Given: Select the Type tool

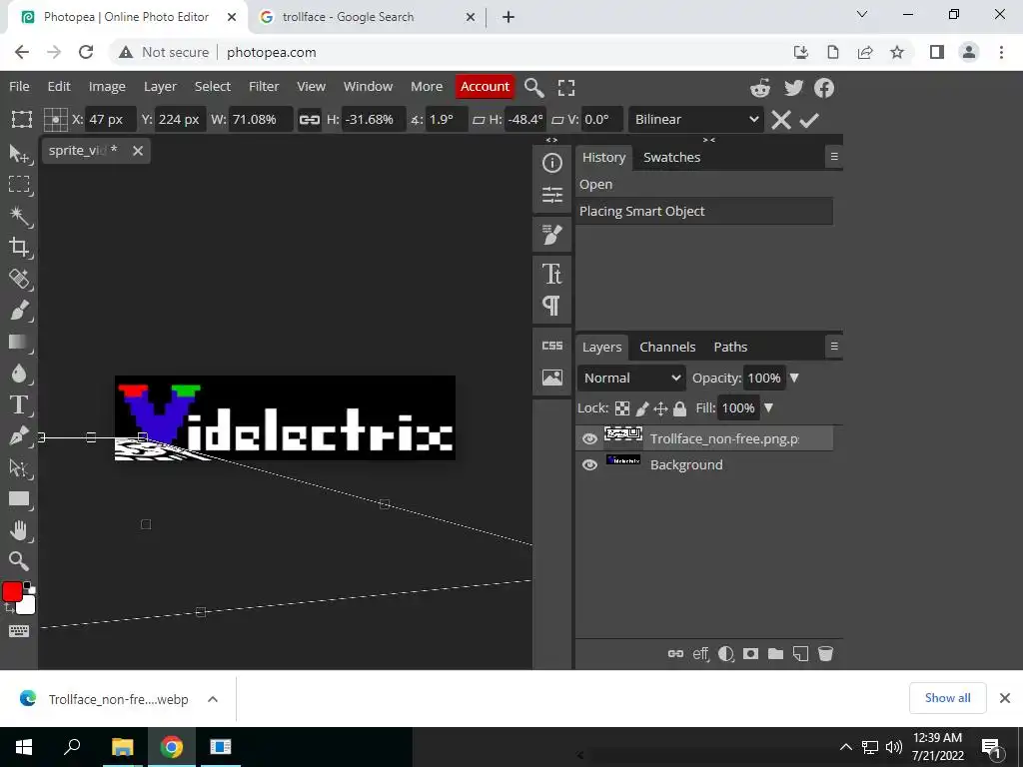Looking at the screenshot, I should 19,404.
